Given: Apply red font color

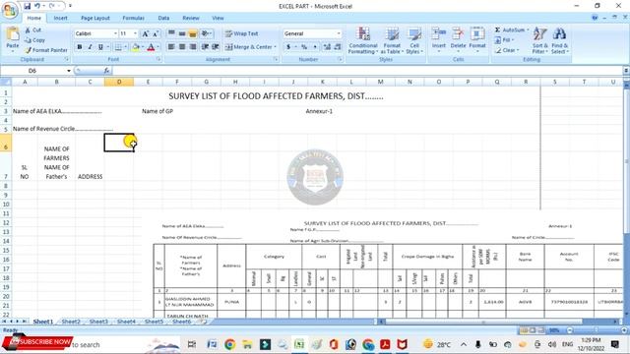Looking at the screenshot, I should 151,47.
